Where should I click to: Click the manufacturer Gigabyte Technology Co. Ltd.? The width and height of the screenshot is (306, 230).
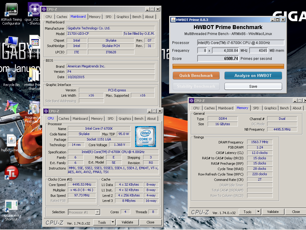[111, 28]
